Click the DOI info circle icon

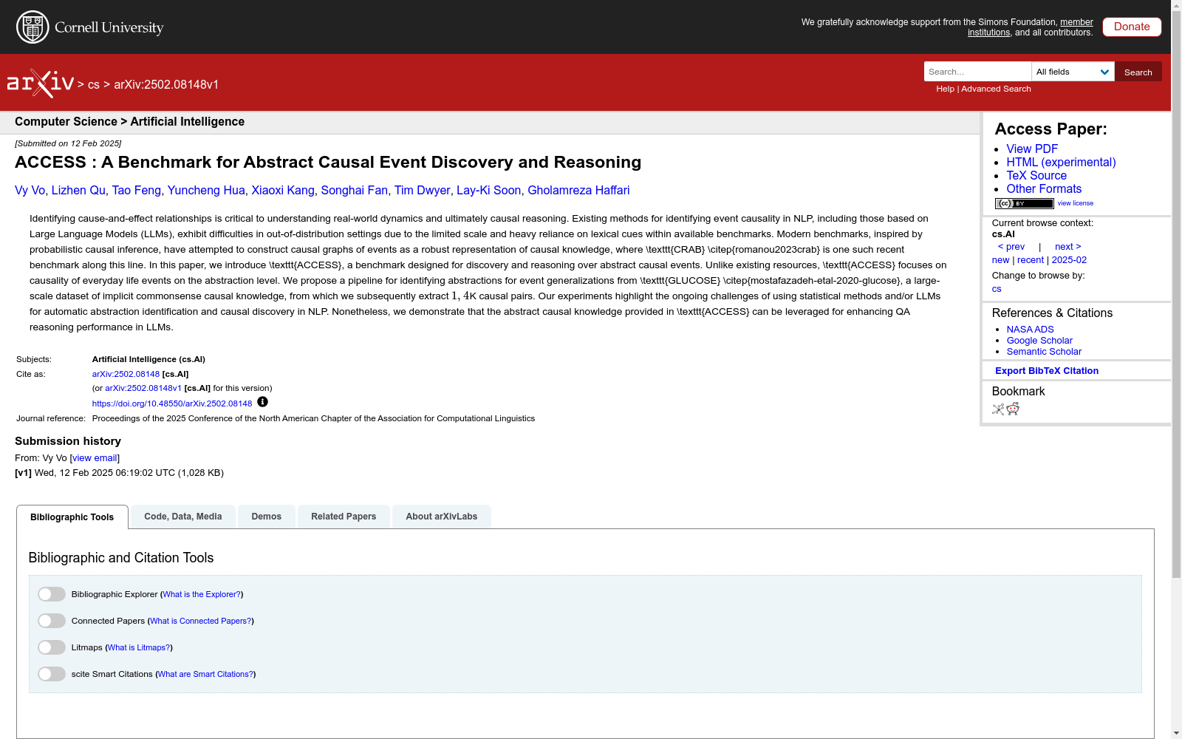262,402
